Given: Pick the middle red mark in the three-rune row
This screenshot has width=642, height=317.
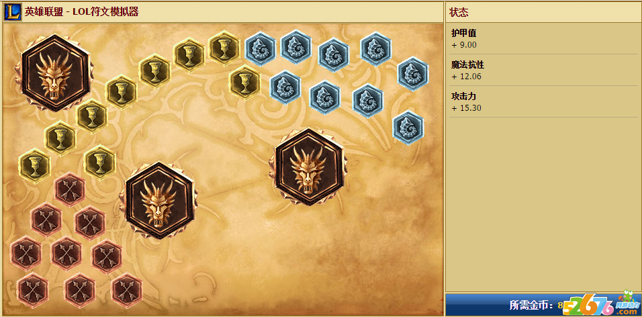Looking at the screenshot, I should click(x=66, y=253).
